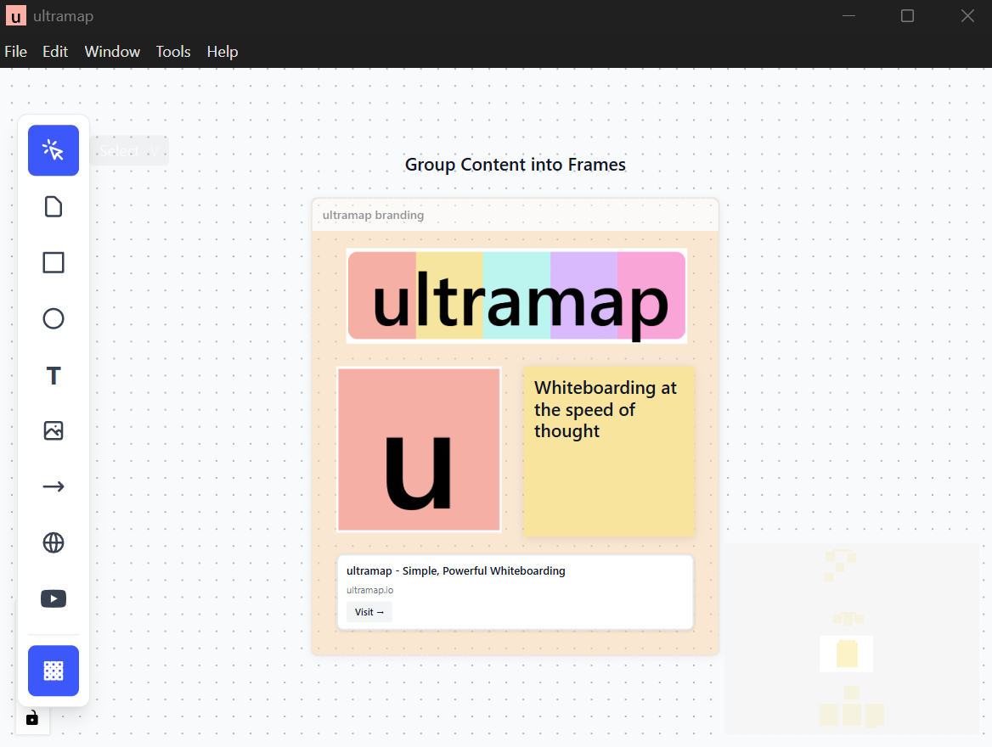Toggle the dotted grid button
Screen dimensions: 992x747
click(x=54, y=671)
